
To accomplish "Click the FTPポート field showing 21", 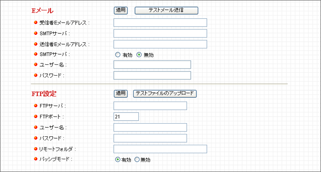I will pos(126,117).
